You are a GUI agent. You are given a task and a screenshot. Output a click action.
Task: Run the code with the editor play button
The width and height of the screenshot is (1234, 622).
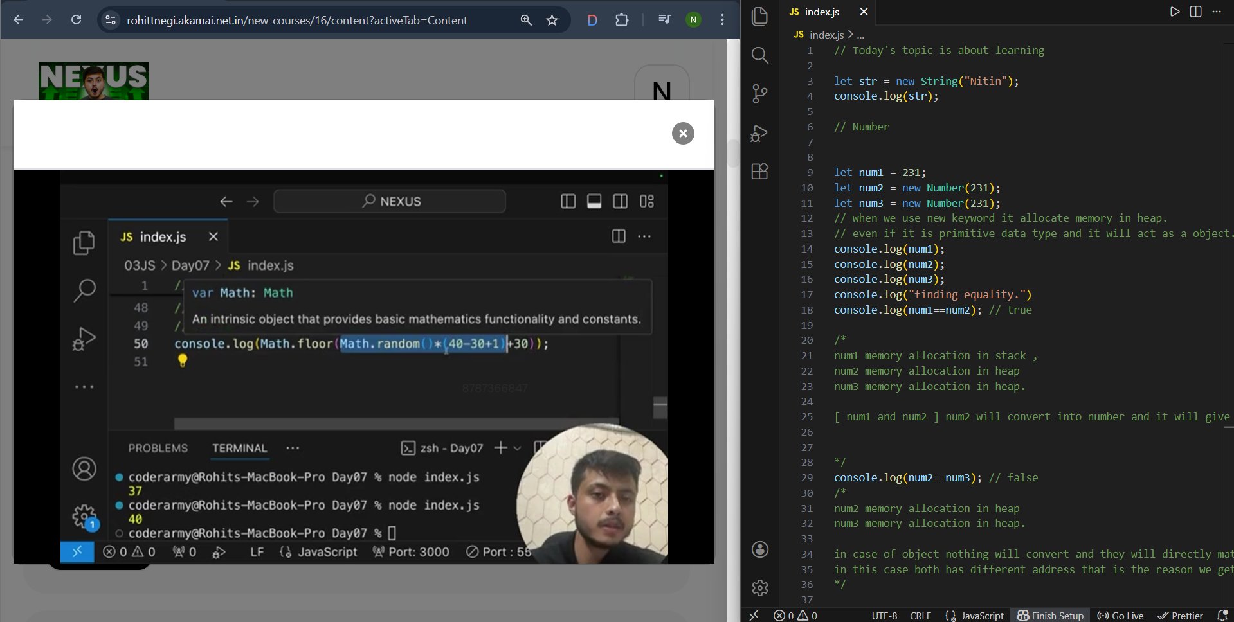click(1174, 12)
